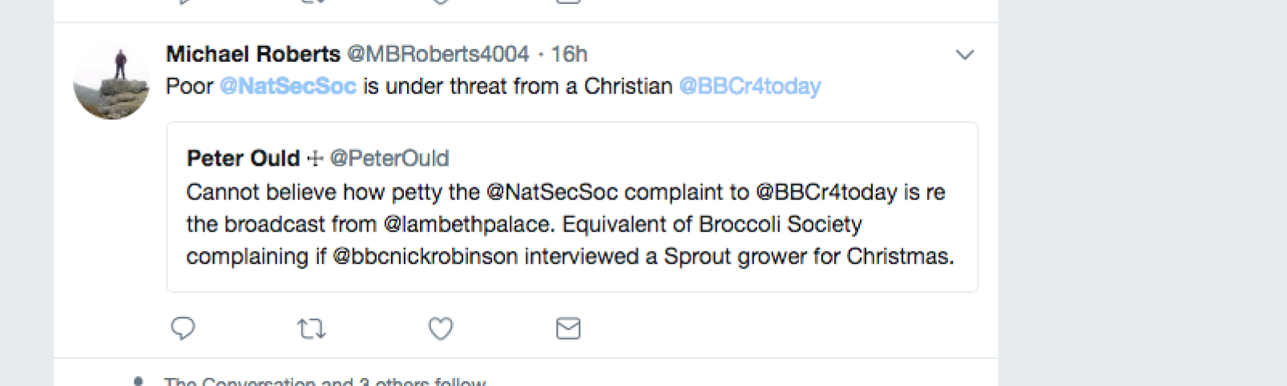Click person icon beside the follow notice
Viewport: 1287px width, 386px height.
click(x=138, y=381)
